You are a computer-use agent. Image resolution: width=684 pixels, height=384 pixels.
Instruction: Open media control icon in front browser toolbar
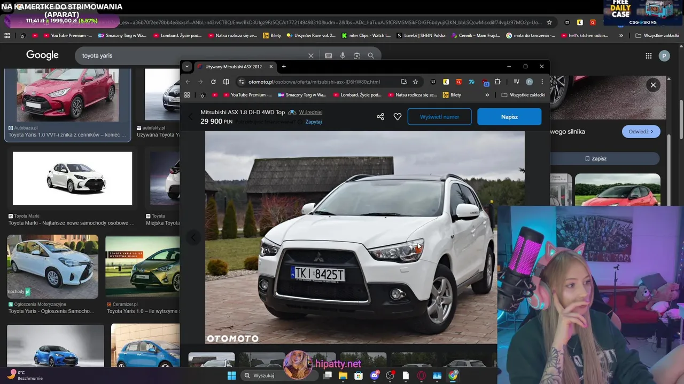tap(516, 82)
